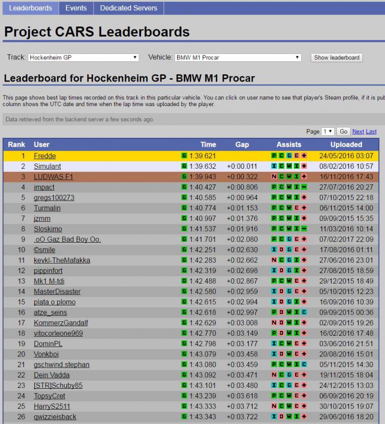Click the orange D assist icon in ©smile's row

[282, 249]
